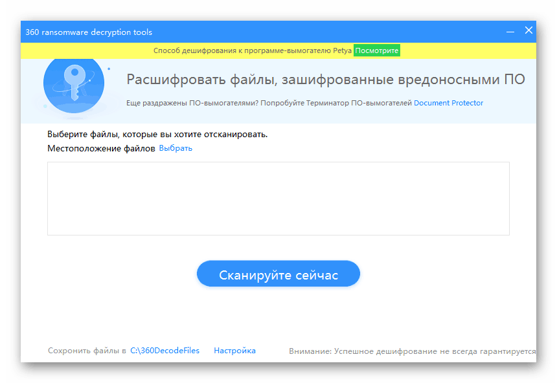Open the Document Protector link
557x383 pixels.
pyautogui.click(x=449, y=103)
